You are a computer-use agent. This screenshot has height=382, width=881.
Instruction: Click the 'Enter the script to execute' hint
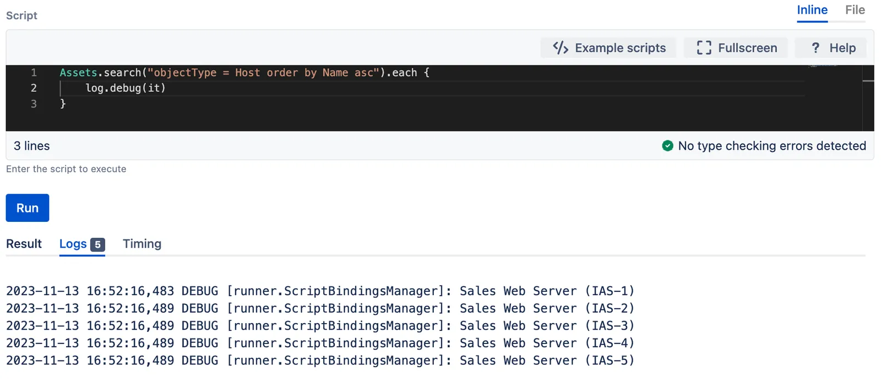(x=66, y=169)
